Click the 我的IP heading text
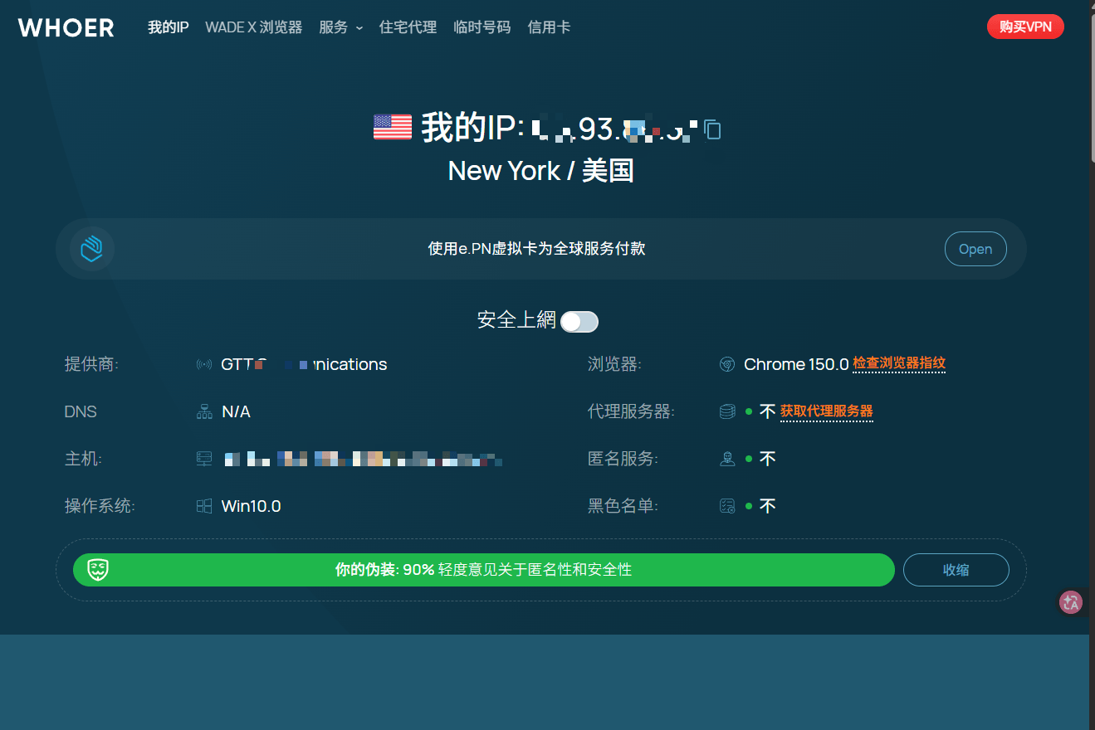Image resolution: width=1095 pixels, height=730 pixels. (473, 129)
